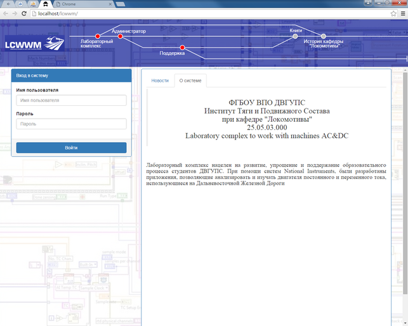Click the red node above Лабораторный комплекс
This screenshot has width=408, height=326.
point(98,36)
